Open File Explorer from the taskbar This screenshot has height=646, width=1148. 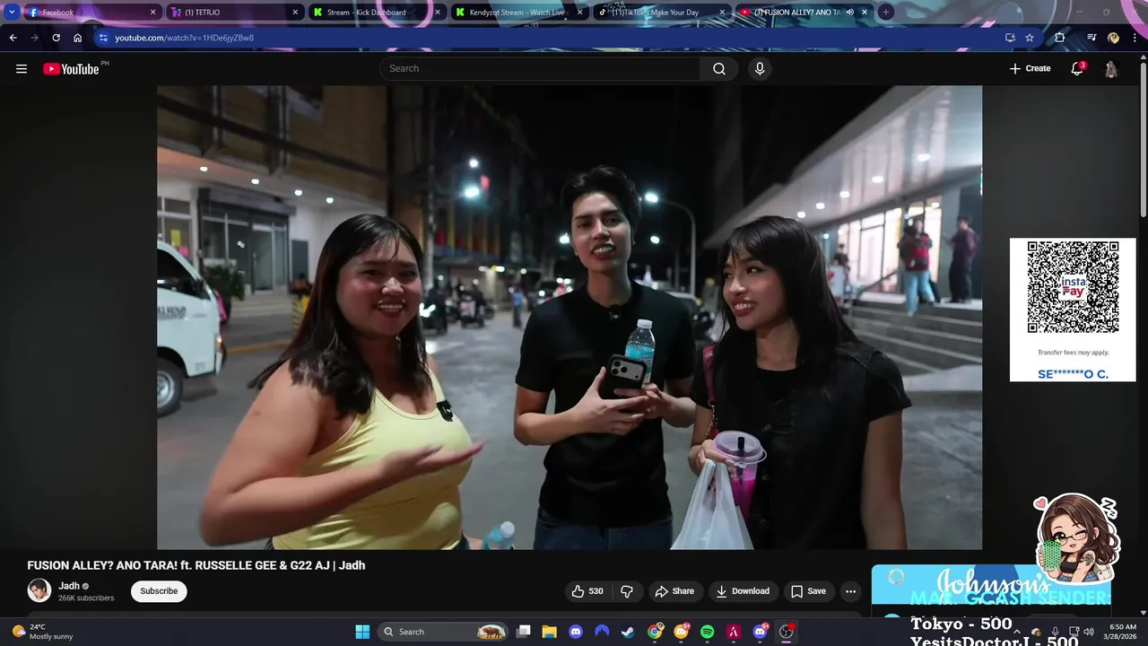549,632
